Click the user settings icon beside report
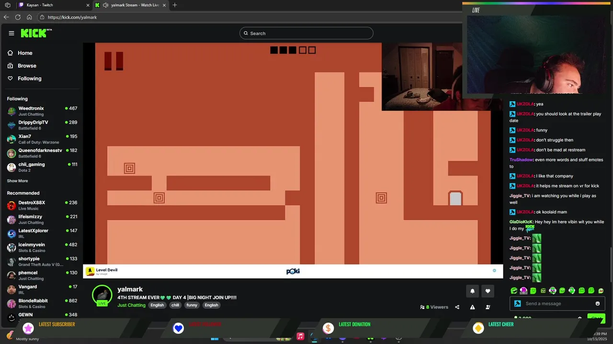Viewport: 613px width, 344px height. coord(488,307)
